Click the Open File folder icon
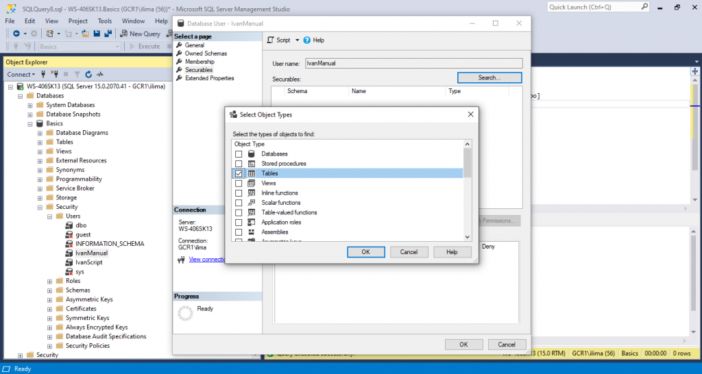 point(85,34)
